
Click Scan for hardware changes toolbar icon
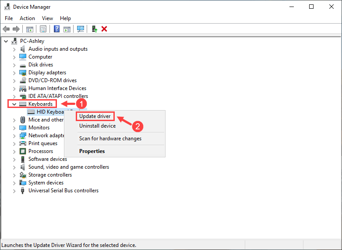point(81,29)
